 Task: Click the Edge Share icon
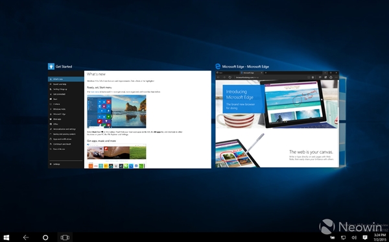pos(331,77)
